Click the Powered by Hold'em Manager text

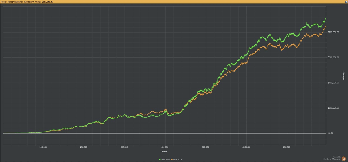(333, 159)
